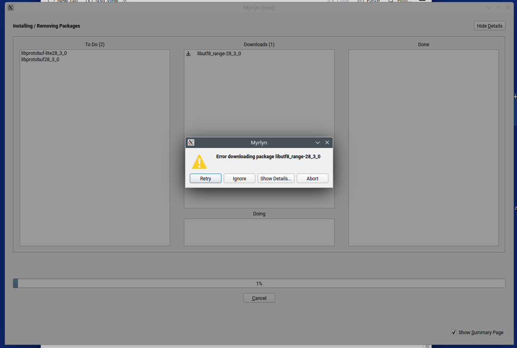Select libprotobuf28_3_0 in To Do list

(x=40, y=60)
